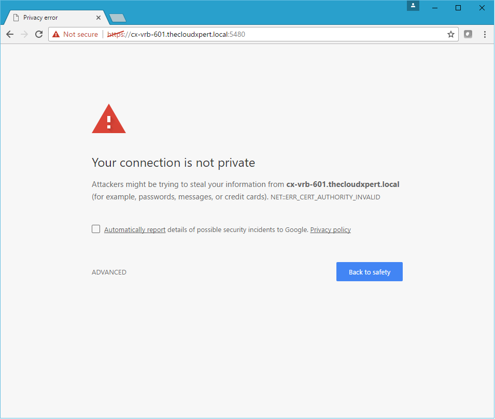Select the Privacy error tab

click(52, 18)
